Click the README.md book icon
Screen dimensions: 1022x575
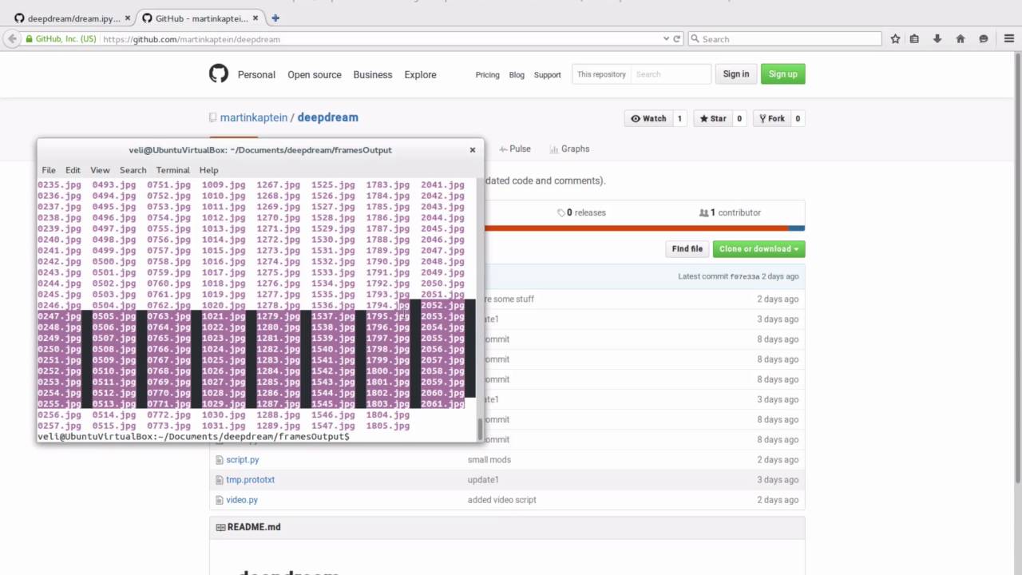tap(220, 527)
